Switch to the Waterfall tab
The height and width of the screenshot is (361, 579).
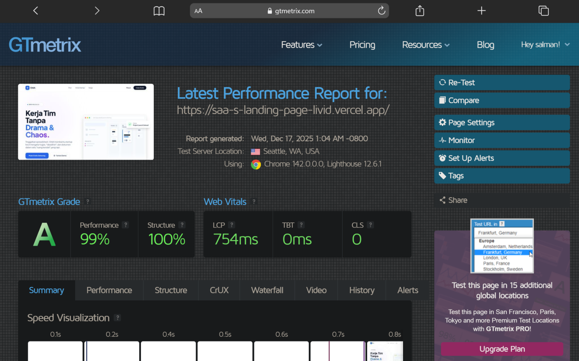coord(267,290)
